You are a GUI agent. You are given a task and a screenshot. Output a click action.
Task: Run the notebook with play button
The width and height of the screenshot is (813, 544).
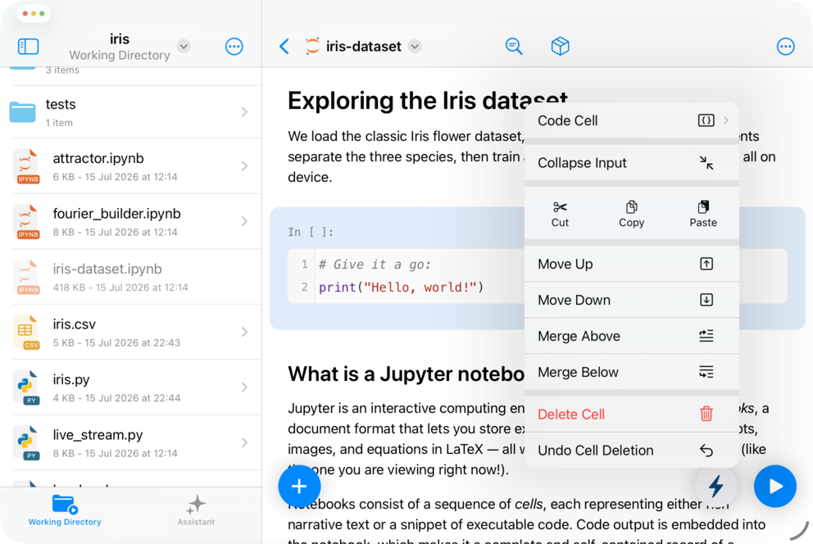coord(775,486)
